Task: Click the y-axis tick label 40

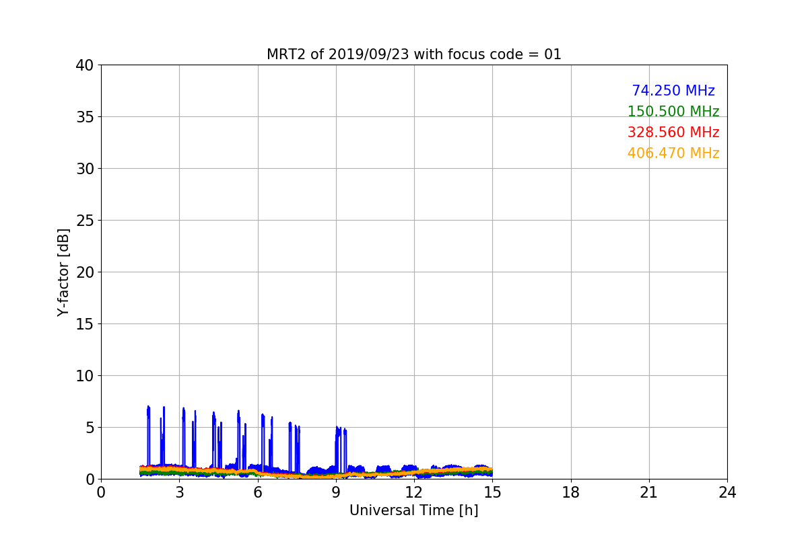Action: point(84,65)
